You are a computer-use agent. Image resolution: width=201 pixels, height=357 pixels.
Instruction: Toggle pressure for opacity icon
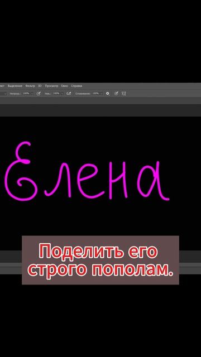pos(39,93)
